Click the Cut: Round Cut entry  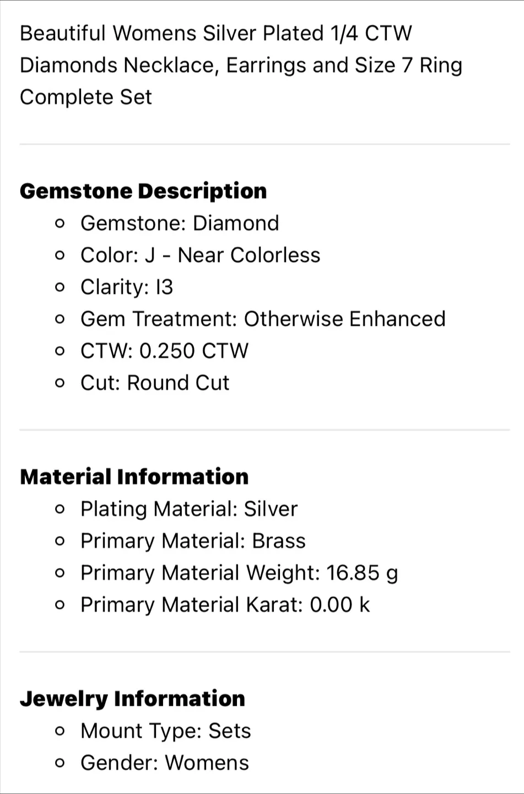point(155,383)
